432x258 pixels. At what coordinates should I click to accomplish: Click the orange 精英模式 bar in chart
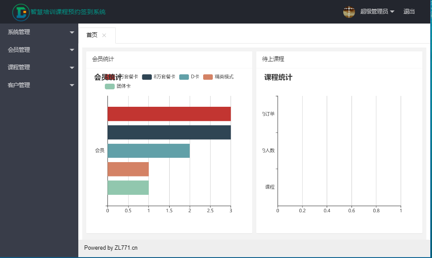(128, 169)
